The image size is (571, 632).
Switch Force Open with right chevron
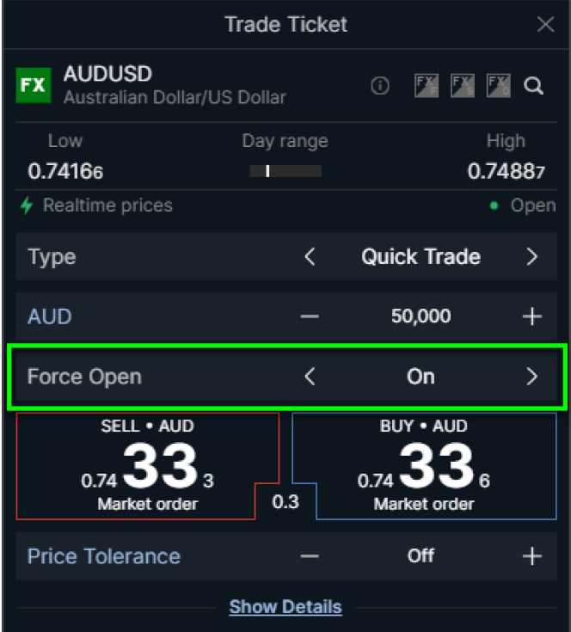(532, 377)
